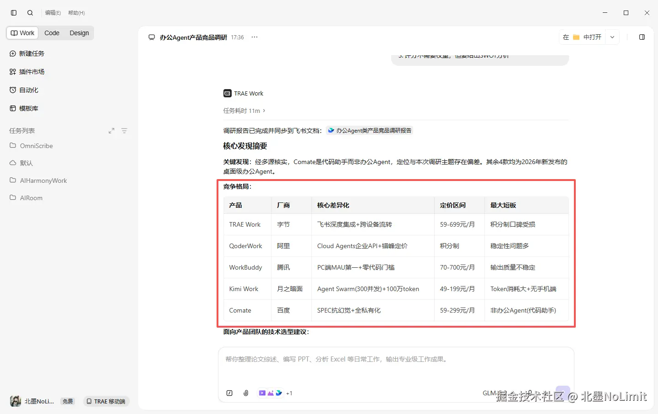Image resolution: width=658 pixels, height=414 pixels.
Task: Open the 编辑(E) menu
Action: point(53,13)
